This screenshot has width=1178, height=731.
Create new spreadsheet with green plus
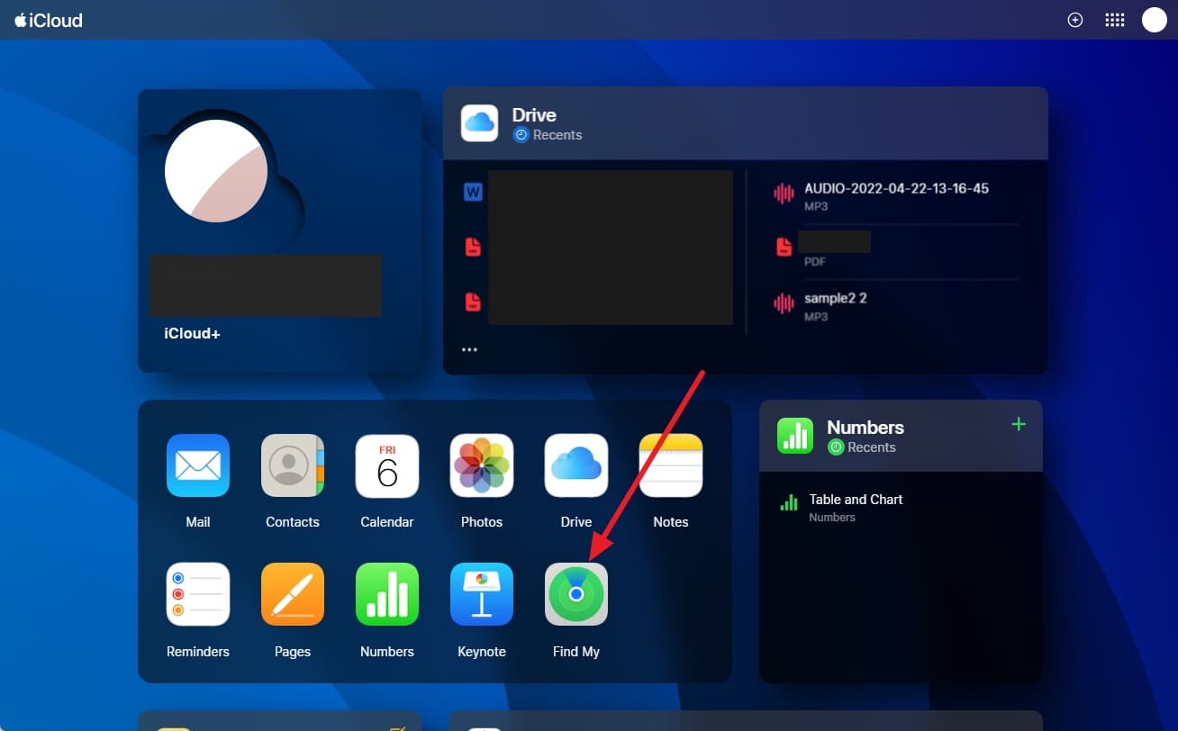(x=1019, y=424)
